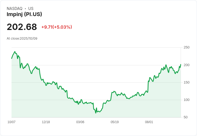Click the 100 y-axis price label
The height and width of the screenshot is (136, 197).
point(187,100)
